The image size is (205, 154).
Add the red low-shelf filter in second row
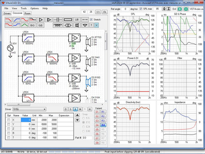pos(8,25)
